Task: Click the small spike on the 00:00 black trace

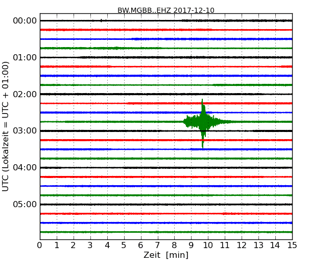Action: [101, 20]
